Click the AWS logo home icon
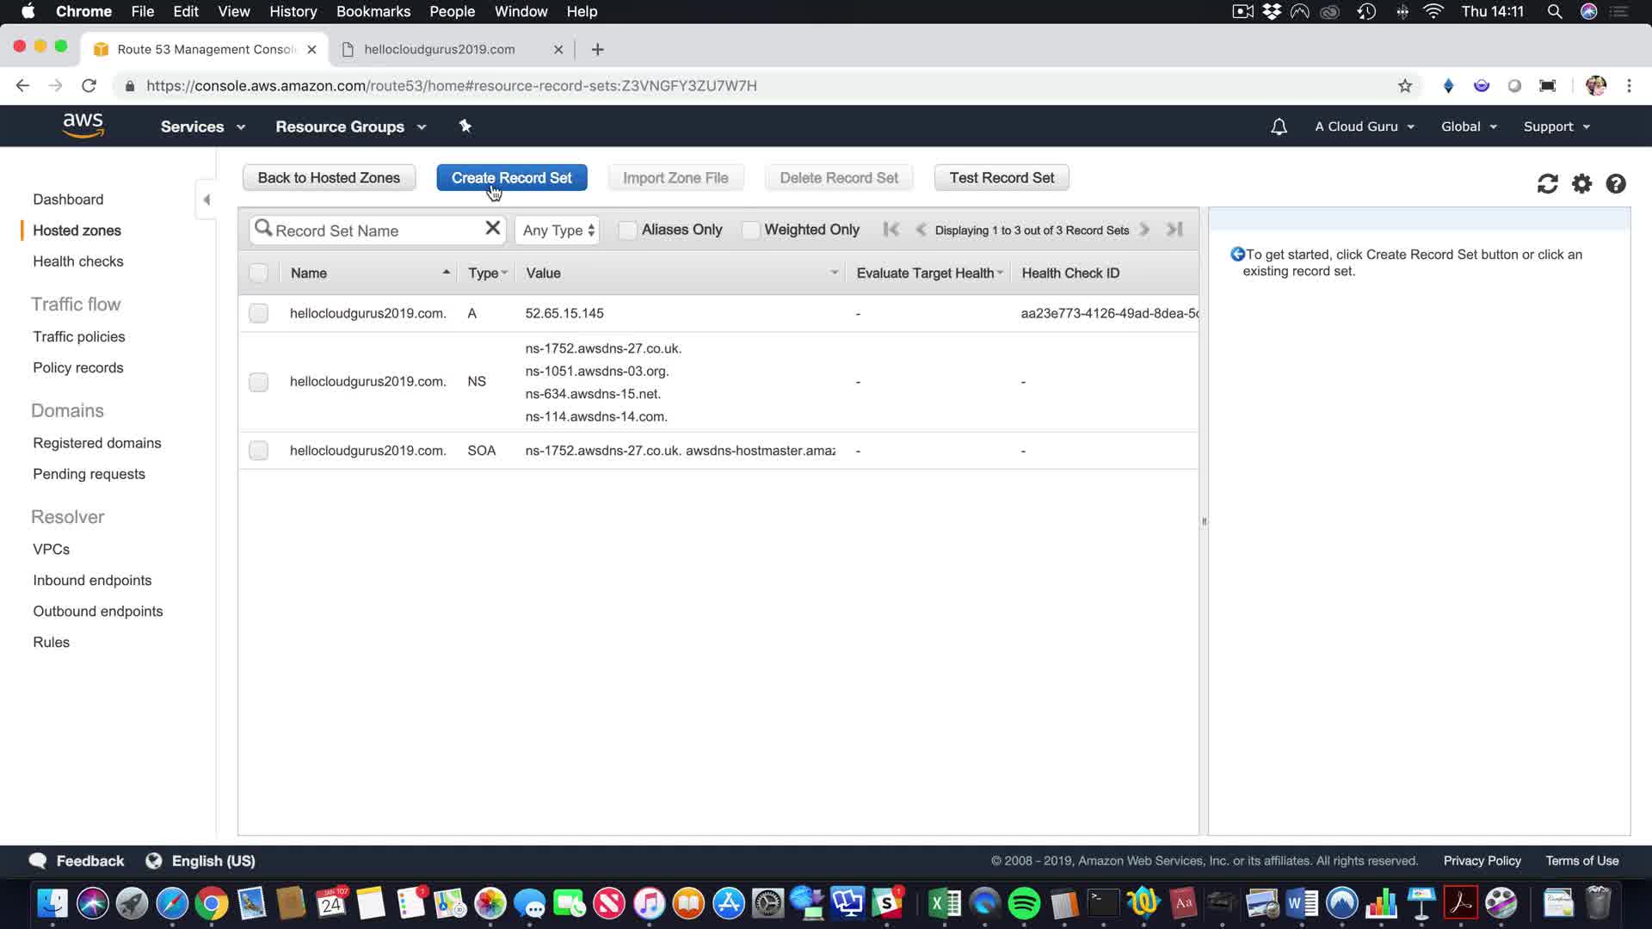Screen dimensions: 1652x929 click(83, 126)
